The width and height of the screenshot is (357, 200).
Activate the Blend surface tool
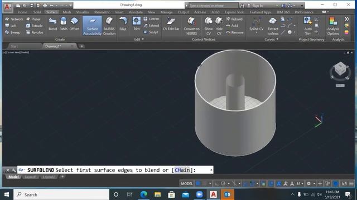click(x=52, y=24)
